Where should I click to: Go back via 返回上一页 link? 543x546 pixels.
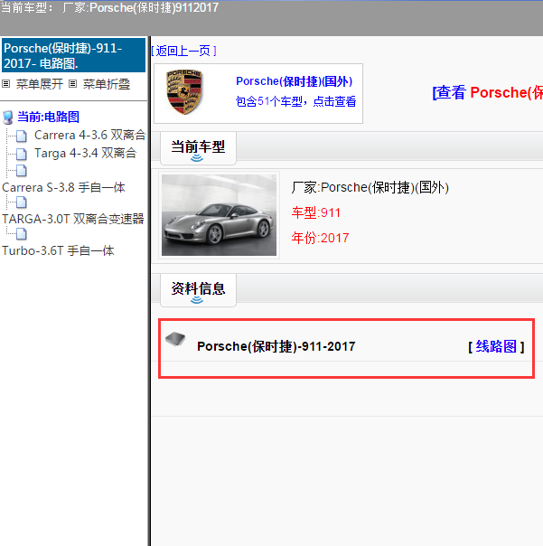(183, 51)
